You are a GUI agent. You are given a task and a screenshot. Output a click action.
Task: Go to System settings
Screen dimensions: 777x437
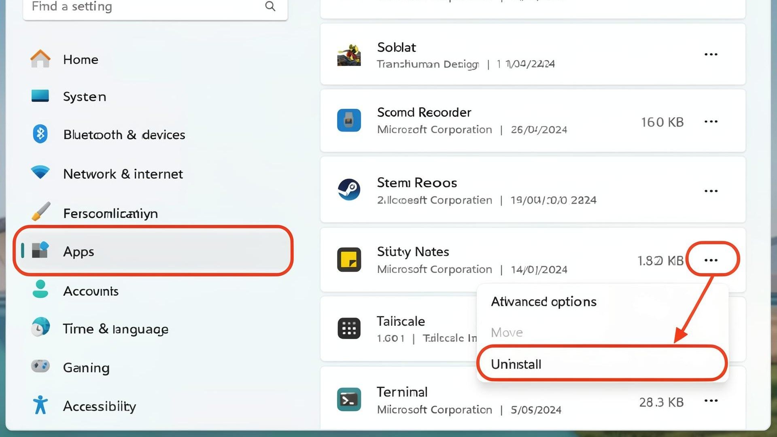[x=85, y=97]
